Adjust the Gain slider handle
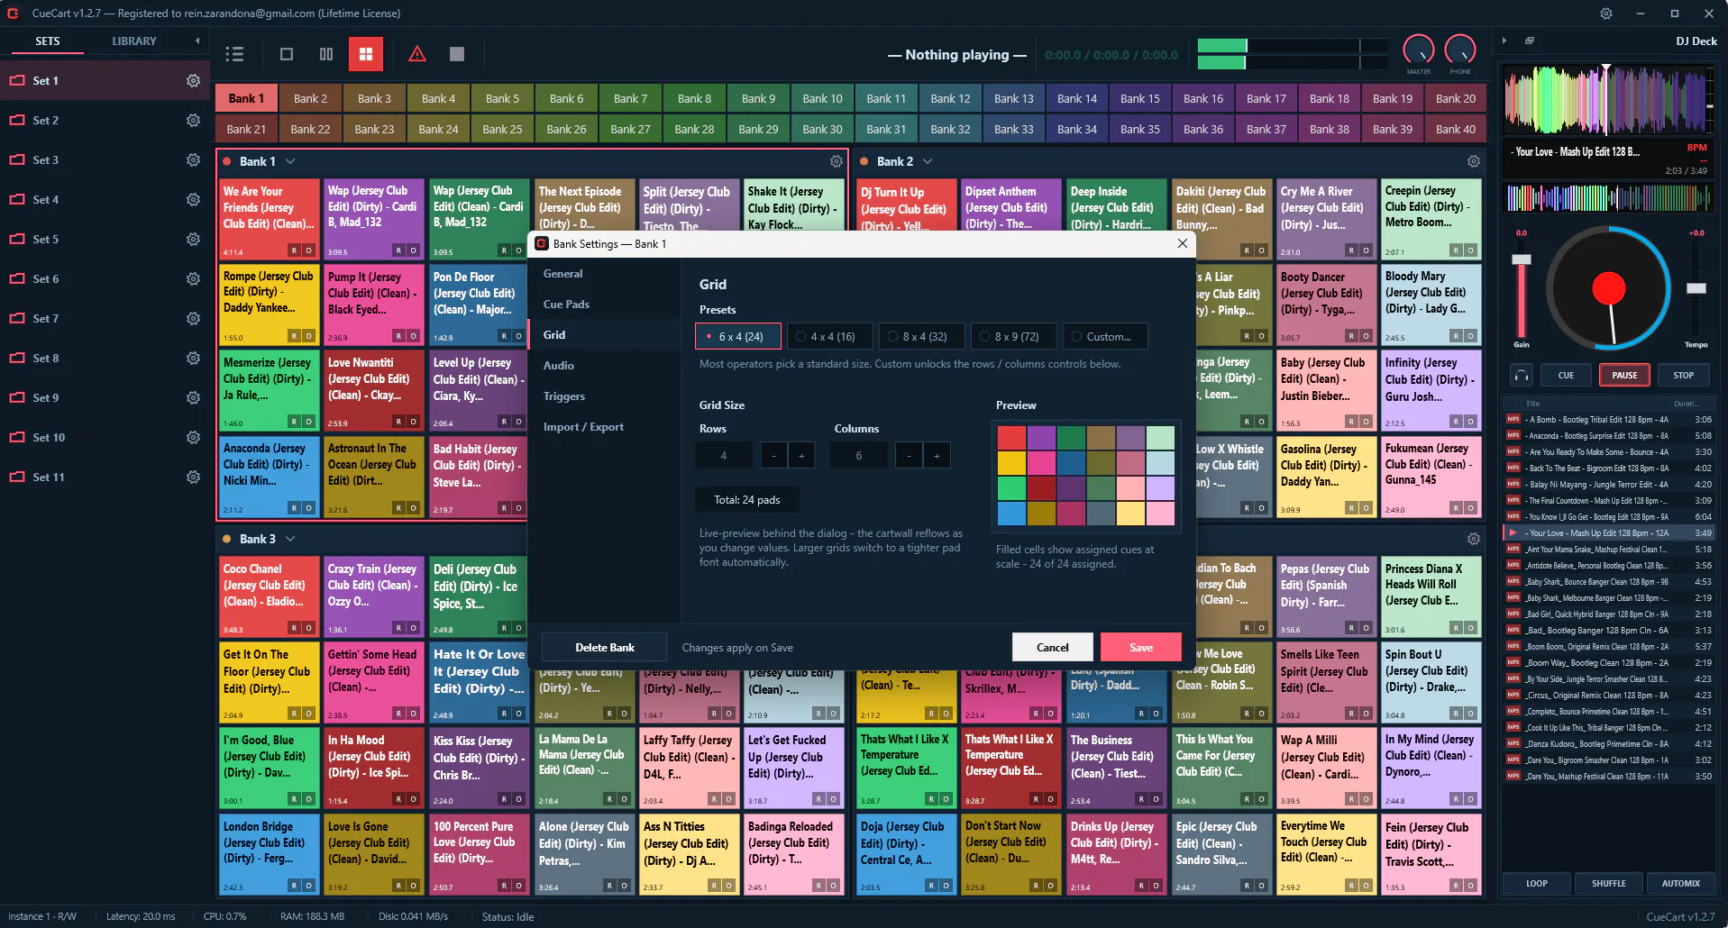This screenshot has height=928, width=1728. [1522, 260]
